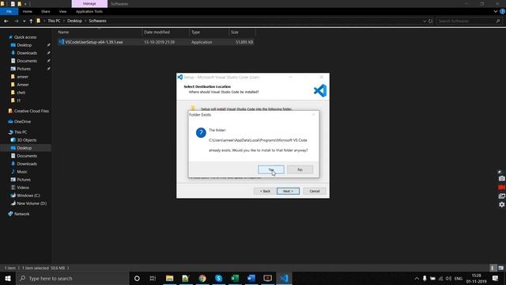Open Cortana circle icon on taskbar

point(137,278)
